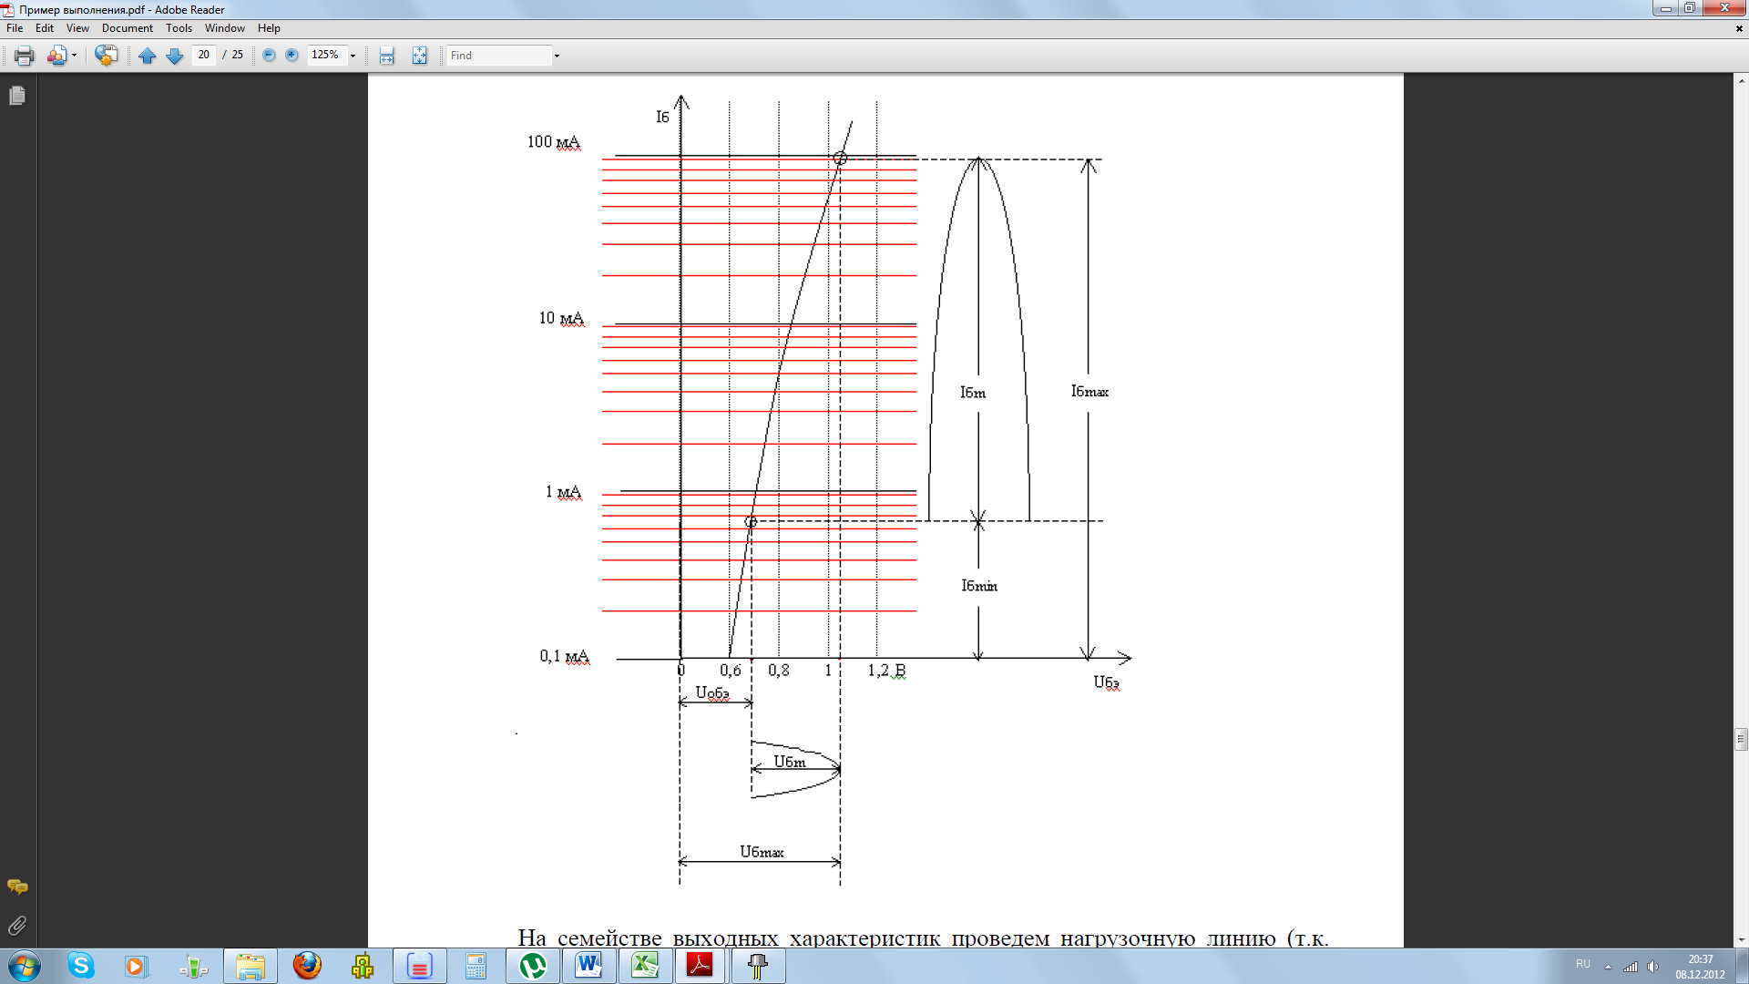The image size is (1749, 984).
Task: Click the vertical scrollbar thumb
Action: tap(1741, 738)
